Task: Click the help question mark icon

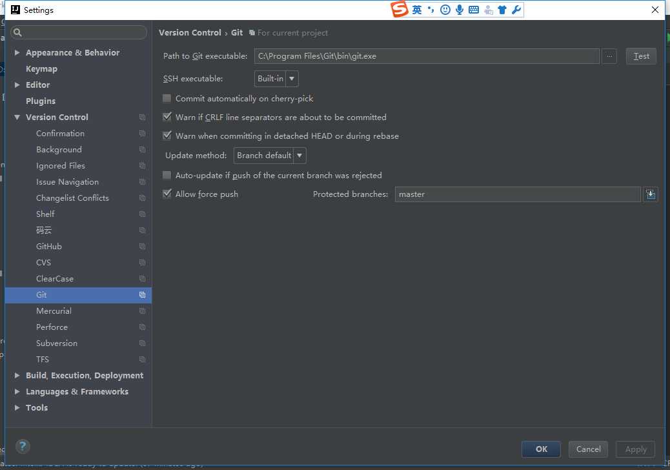Action: click(x=23, y=446)
